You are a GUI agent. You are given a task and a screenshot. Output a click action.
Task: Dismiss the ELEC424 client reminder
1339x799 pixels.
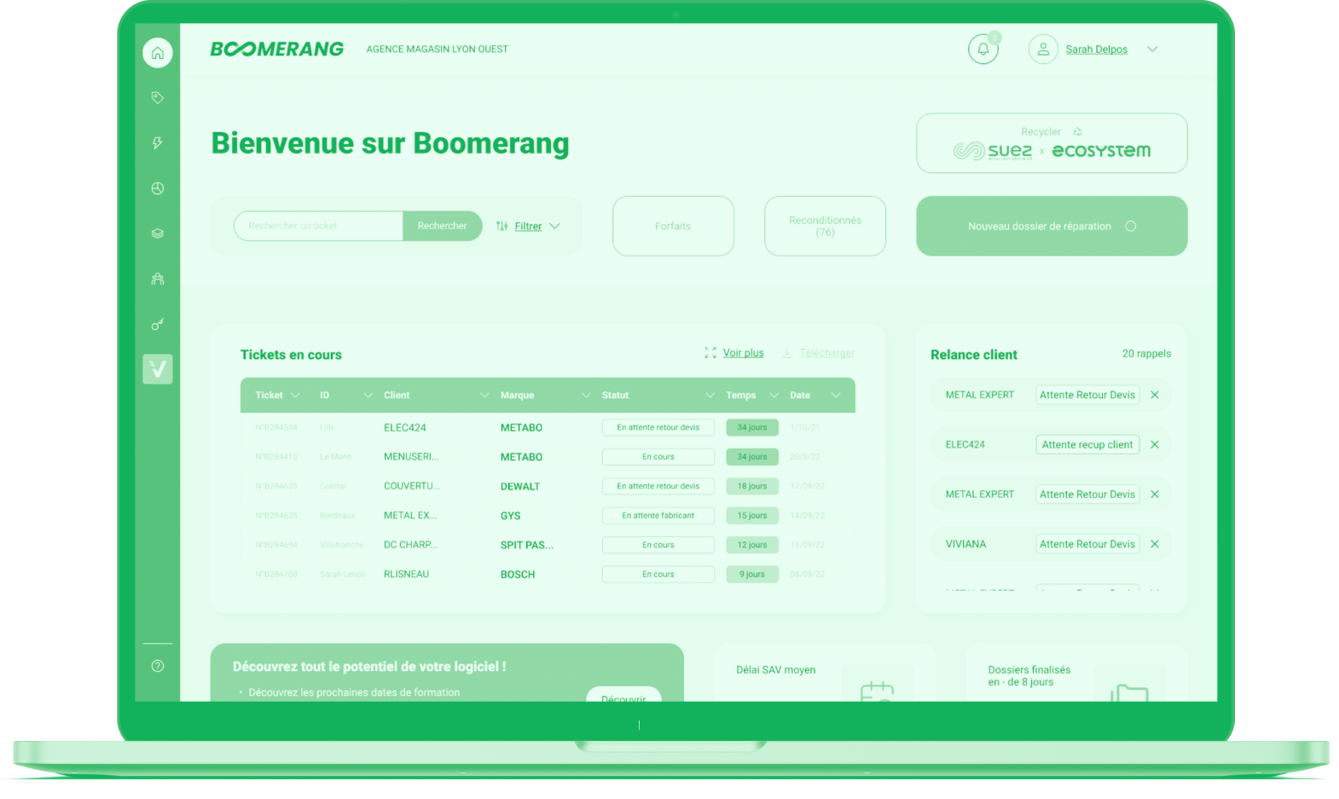click(x=1154, y=444)
